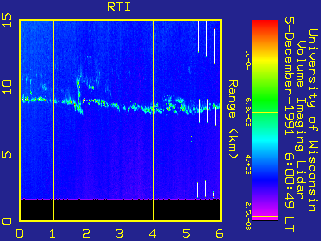Click the horizontal axis tick label 4
Viewport: 321px width, 241px height.
tap(153, 233)
